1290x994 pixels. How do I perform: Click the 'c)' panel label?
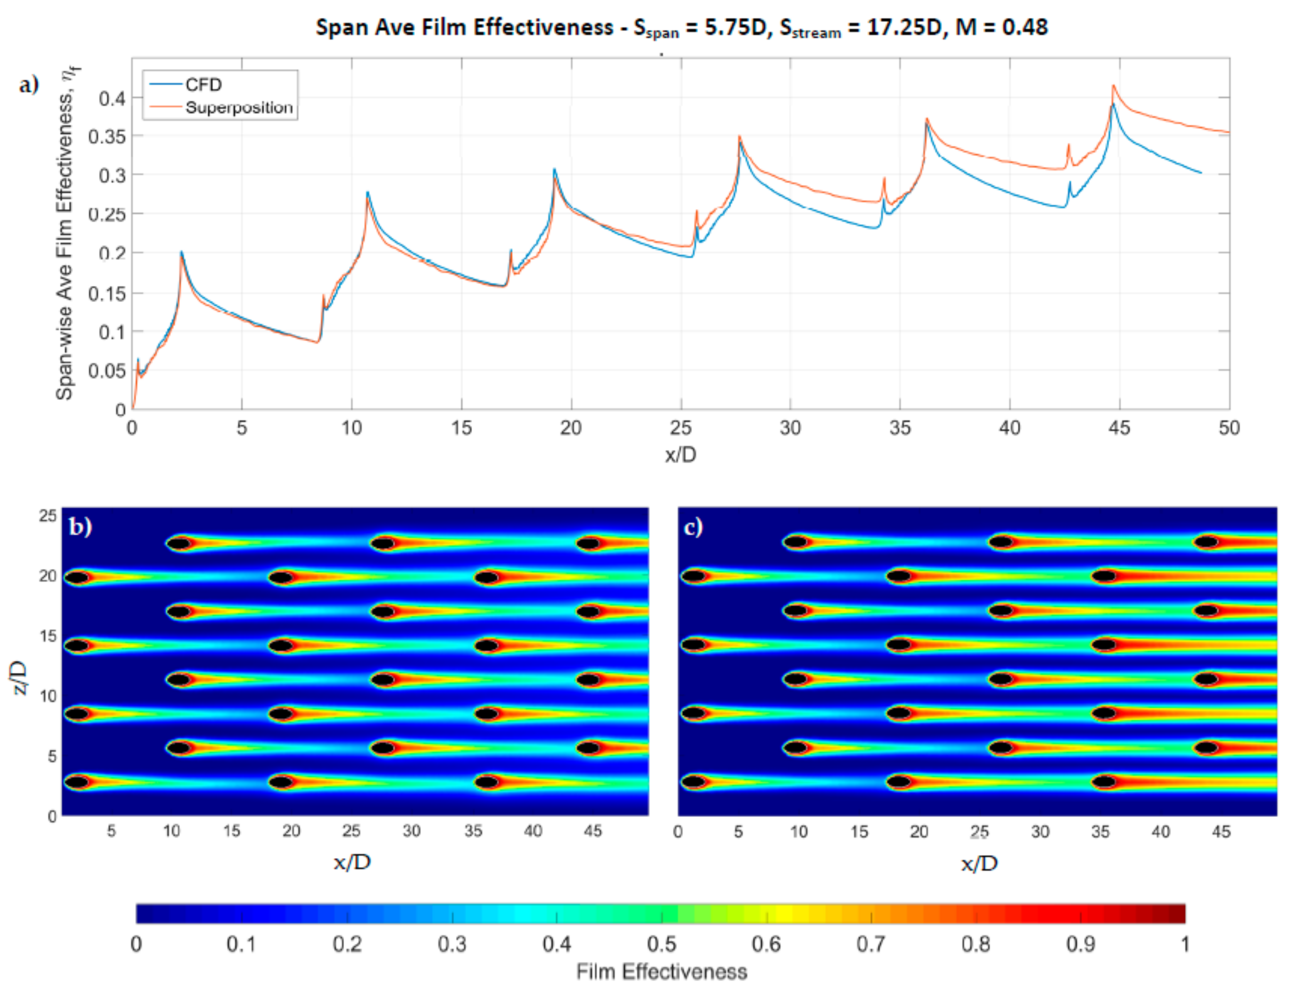pos(693,526)
